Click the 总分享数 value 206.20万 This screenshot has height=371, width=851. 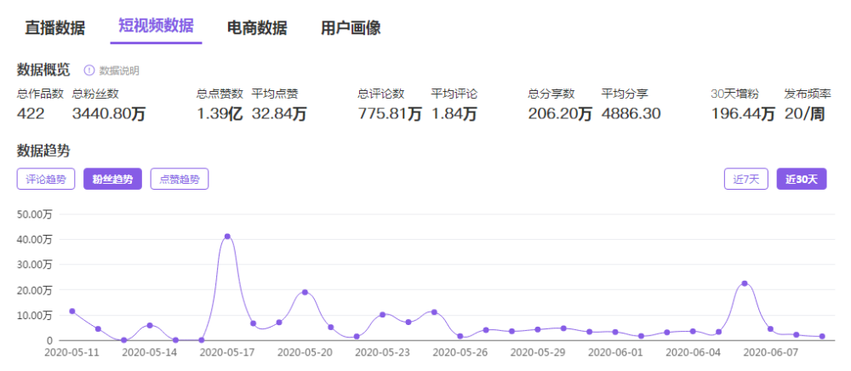point(560,114)
